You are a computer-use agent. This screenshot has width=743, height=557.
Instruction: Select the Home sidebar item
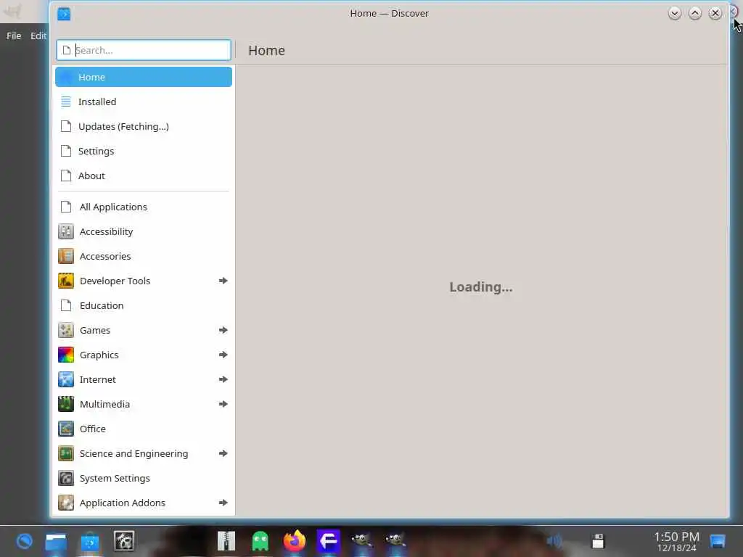click(144, 77)
